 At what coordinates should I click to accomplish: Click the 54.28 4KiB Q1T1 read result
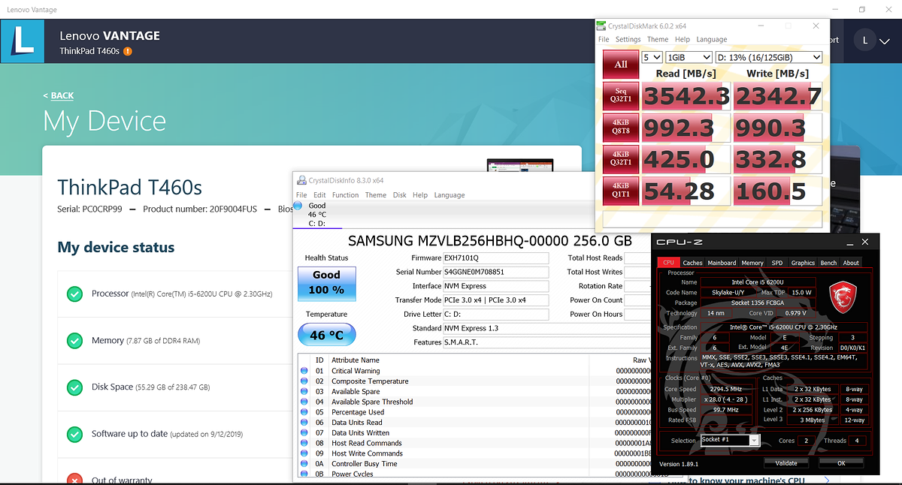(686, 191)
